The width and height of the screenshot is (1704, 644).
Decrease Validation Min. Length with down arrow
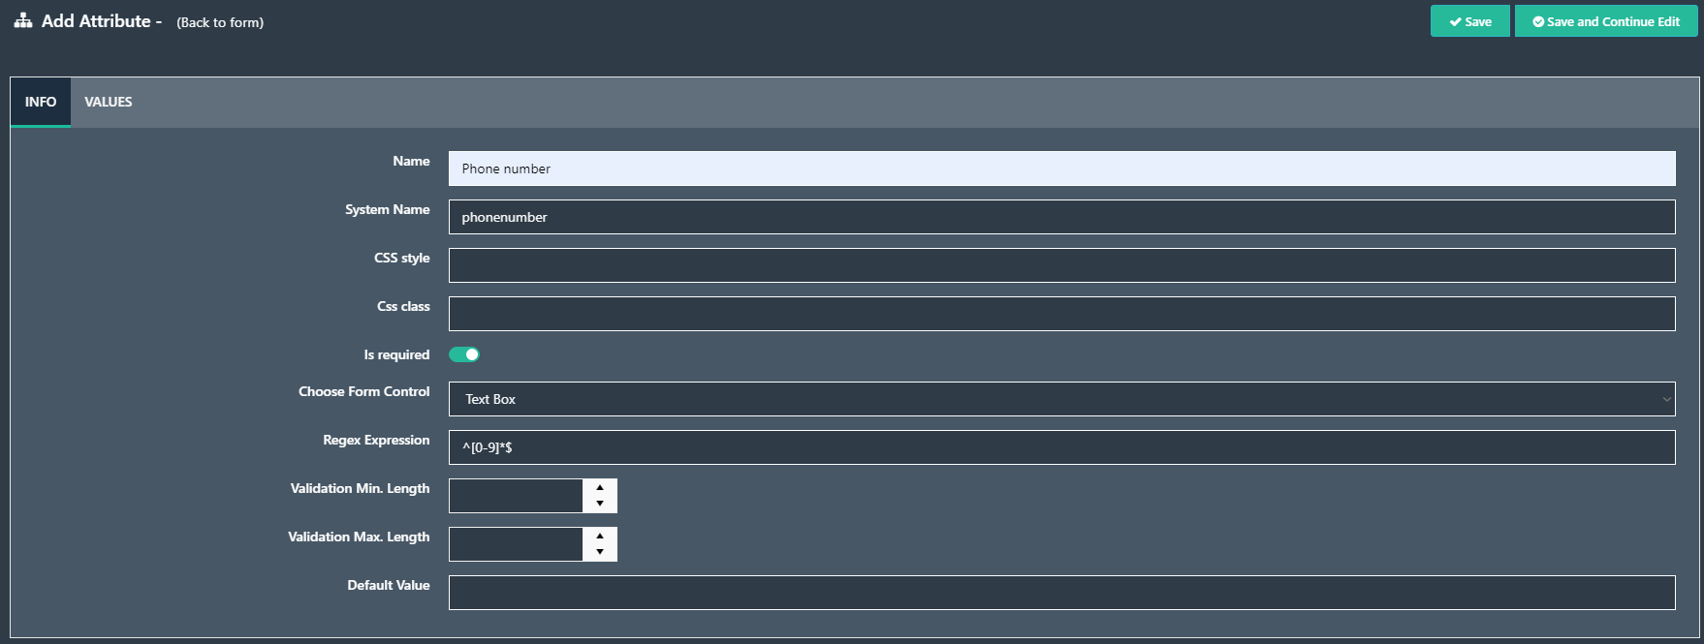[600, 504]
